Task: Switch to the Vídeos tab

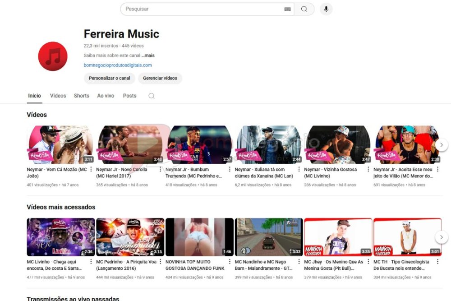Action: 58,96
